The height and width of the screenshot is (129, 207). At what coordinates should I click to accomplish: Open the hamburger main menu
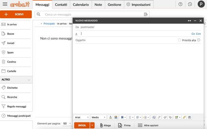tap(5, 4)
